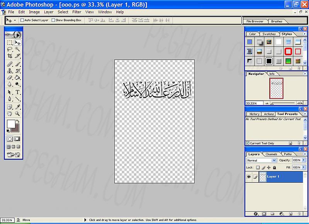This screenshot has height=224, width=309.
Task: Toggle lock image pixels brush icon
Action: tap(263, 168)
